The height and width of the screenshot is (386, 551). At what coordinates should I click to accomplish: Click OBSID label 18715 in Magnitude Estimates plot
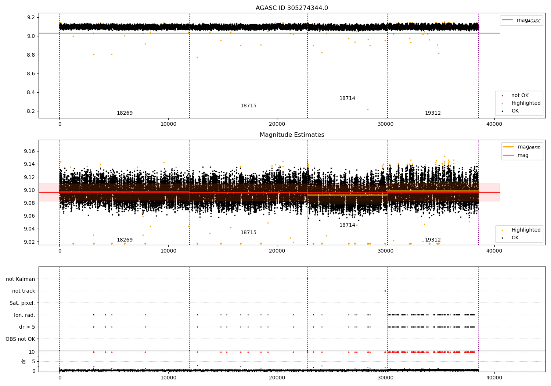click(248, 233)
